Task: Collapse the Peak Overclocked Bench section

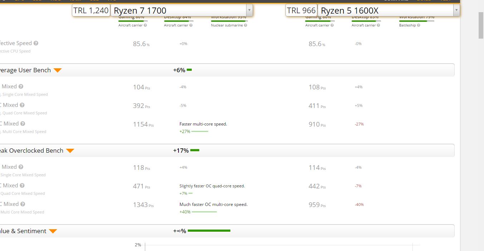Action: coord(70,151)
